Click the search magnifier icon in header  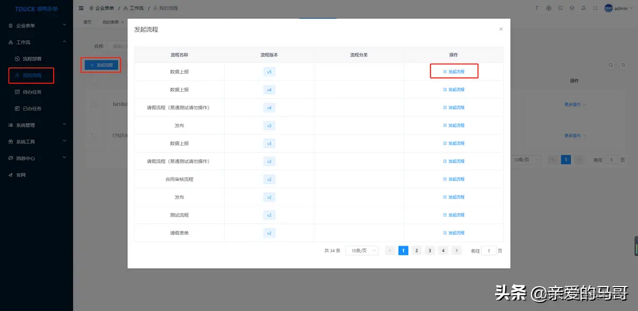point(560,8)
